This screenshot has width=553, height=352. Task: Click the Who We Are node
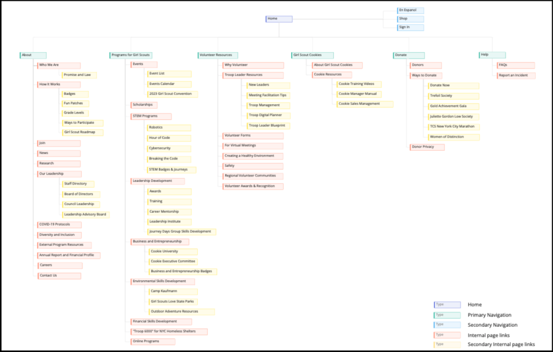click(59, 66)
